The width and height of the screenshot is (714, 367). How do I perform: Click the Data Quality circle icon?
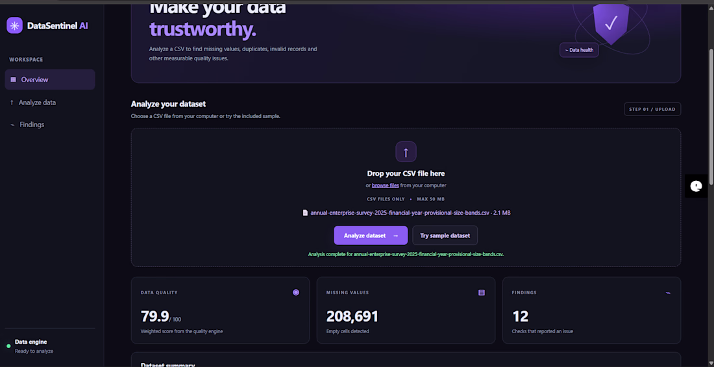tap(296, 292)
